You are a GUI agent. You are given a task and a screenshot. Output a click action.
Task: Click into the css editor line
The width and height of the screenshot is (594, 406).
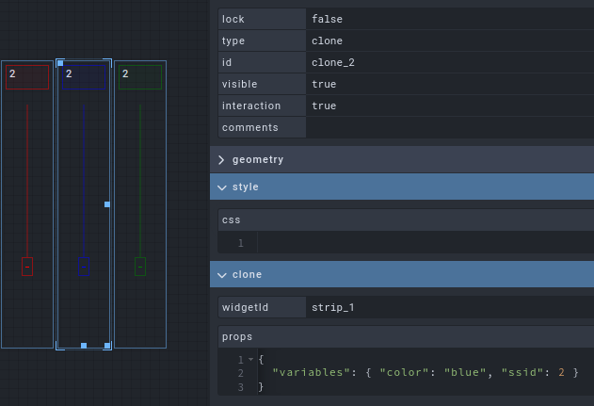(x=424, y=243)
